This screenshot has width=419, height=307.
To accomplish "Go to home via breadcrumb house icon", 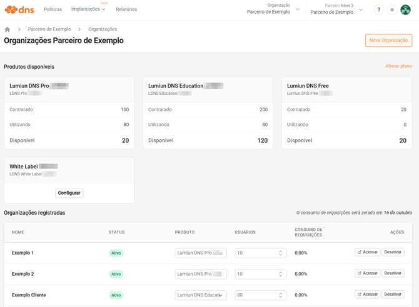I will [x=8, y=29].
